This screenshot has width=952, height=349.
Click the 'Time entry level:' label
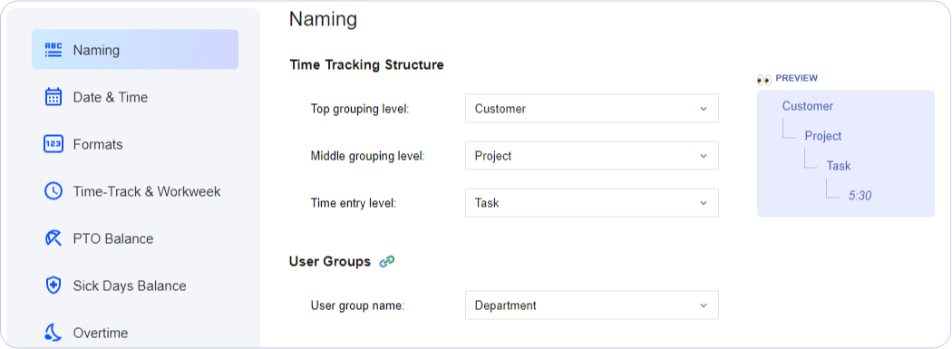(354, 203)
